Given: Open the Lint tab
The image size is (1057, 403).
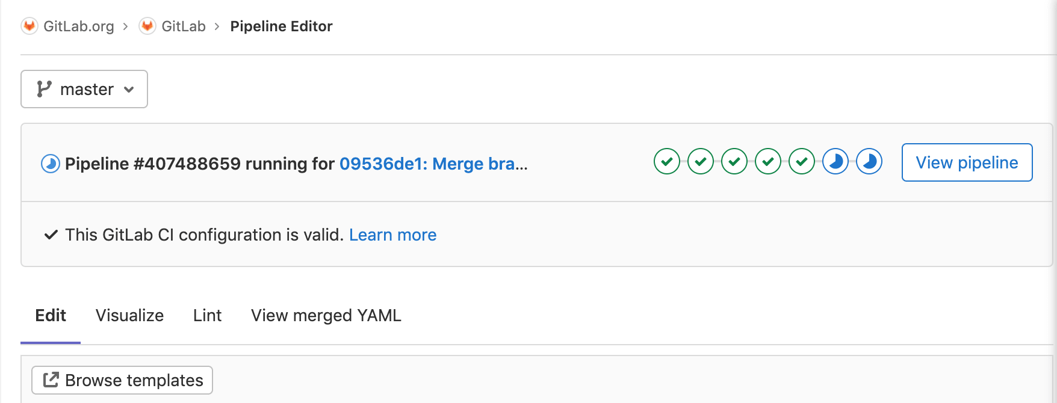Looking at the screenshot, I should [x=207, y=315].
